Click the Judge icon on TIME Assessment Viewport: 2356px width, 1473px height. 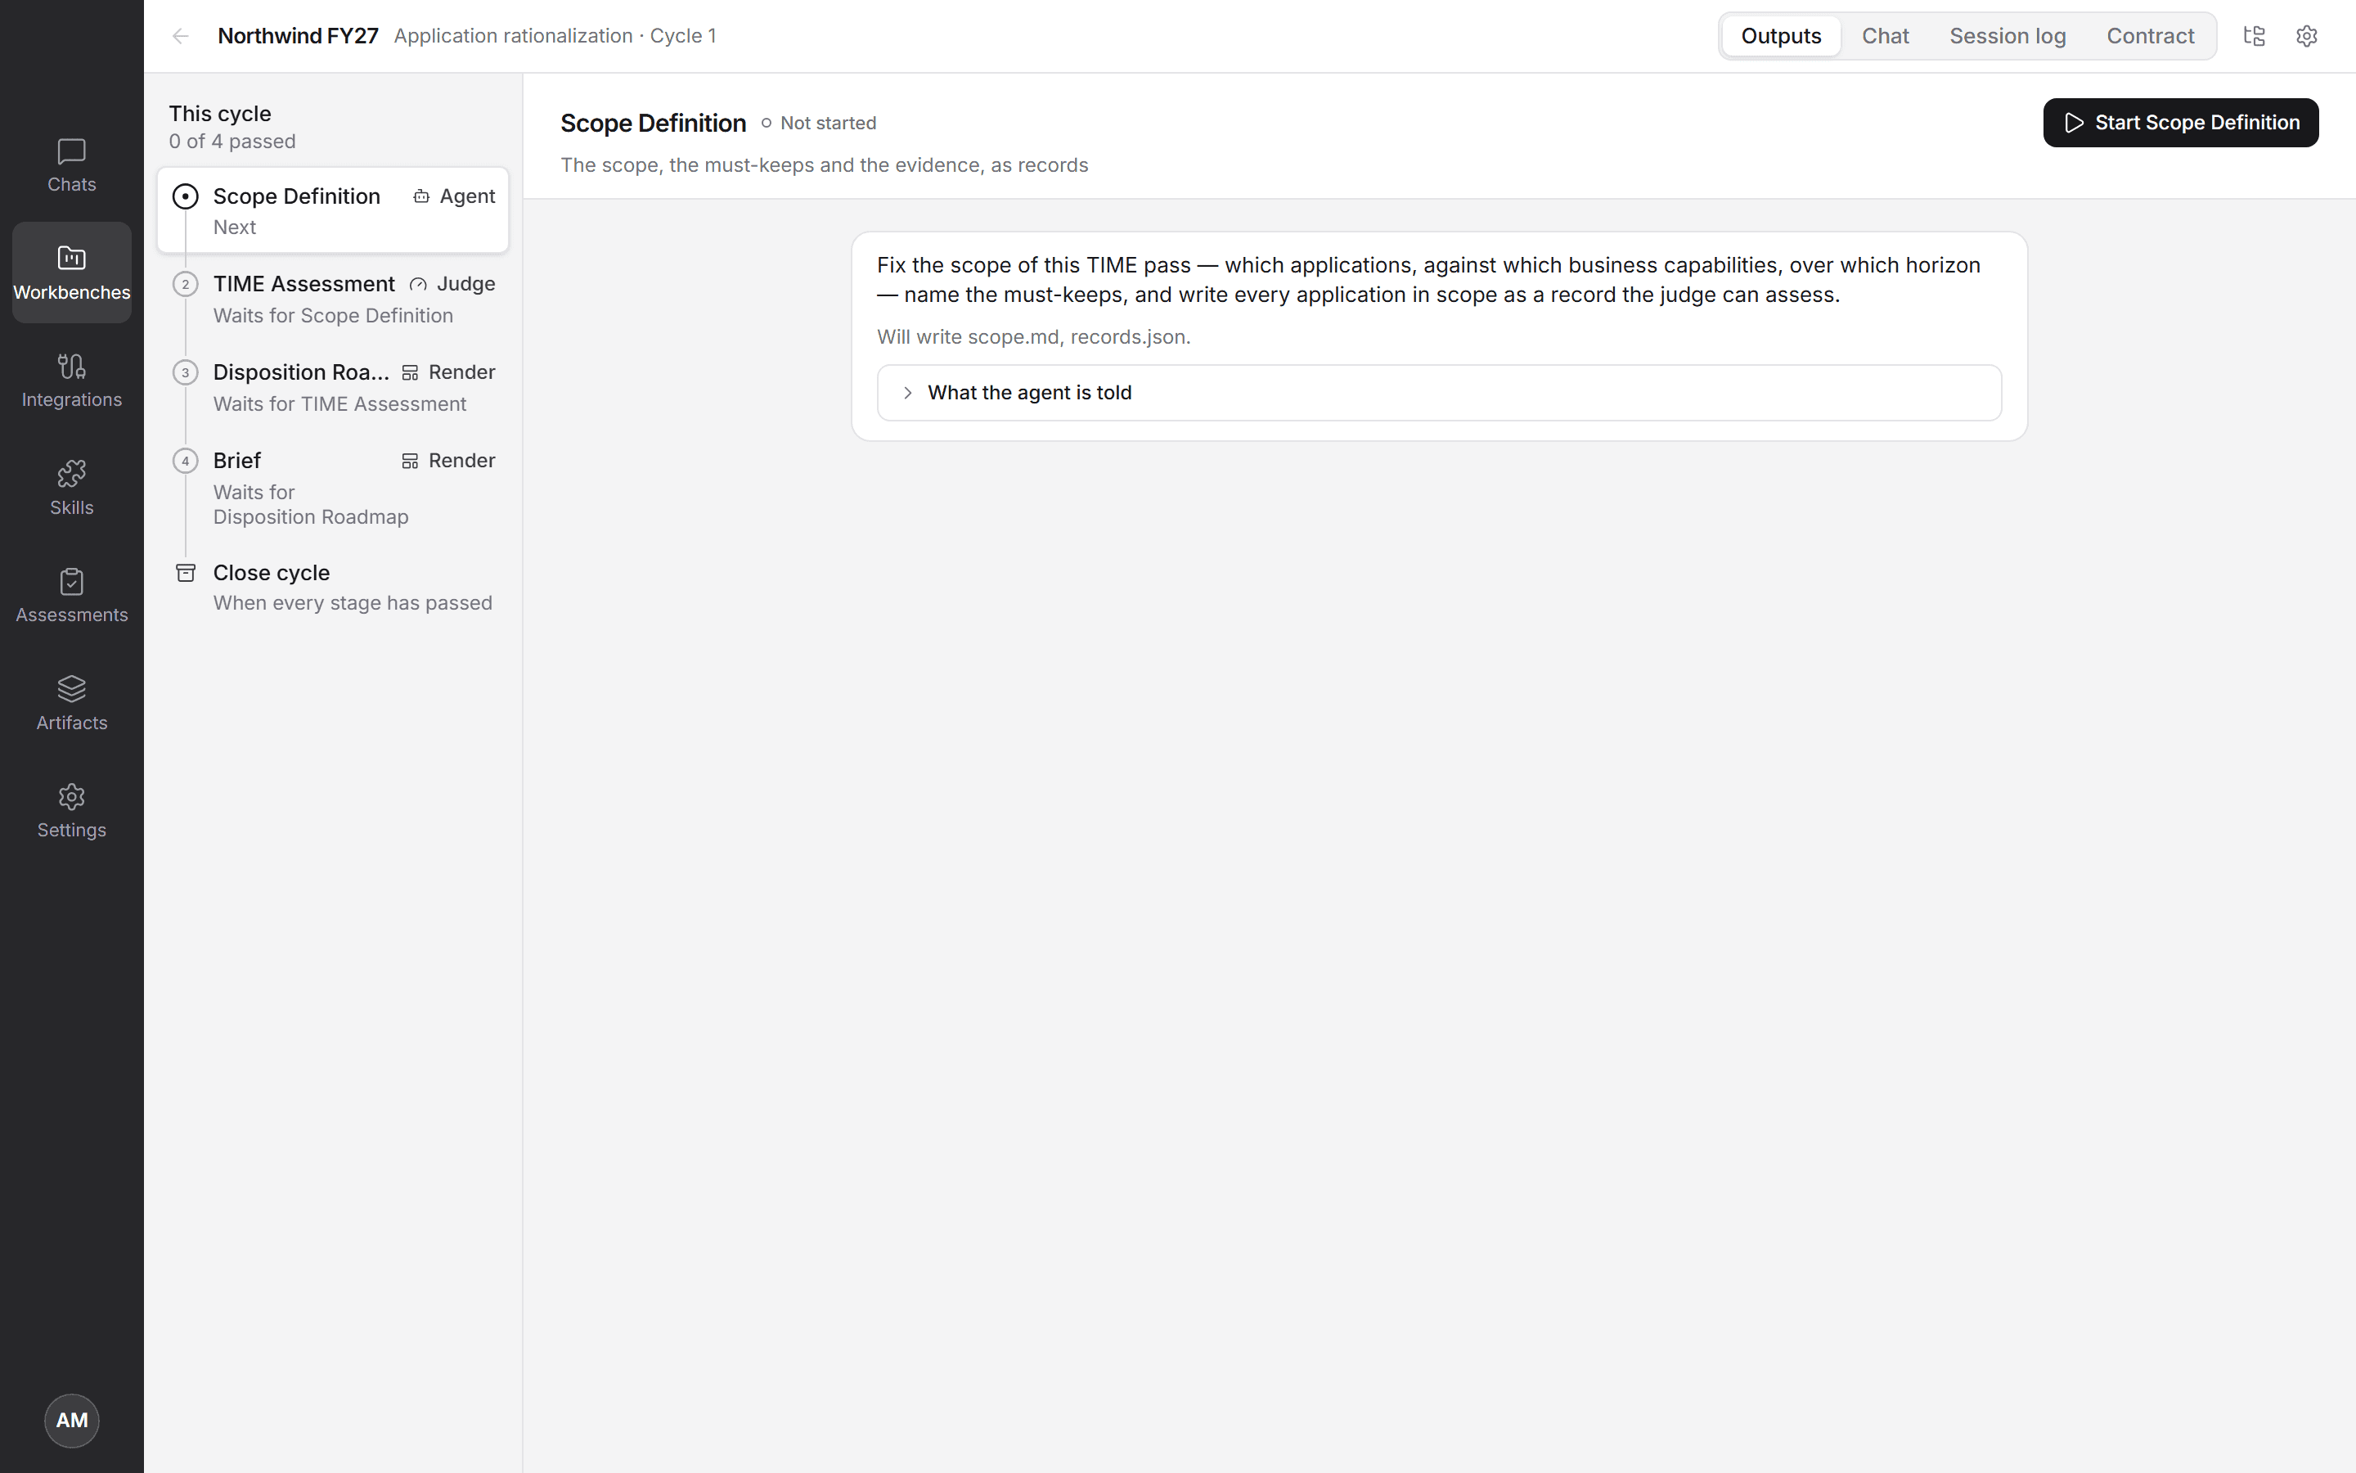[419, 285]
